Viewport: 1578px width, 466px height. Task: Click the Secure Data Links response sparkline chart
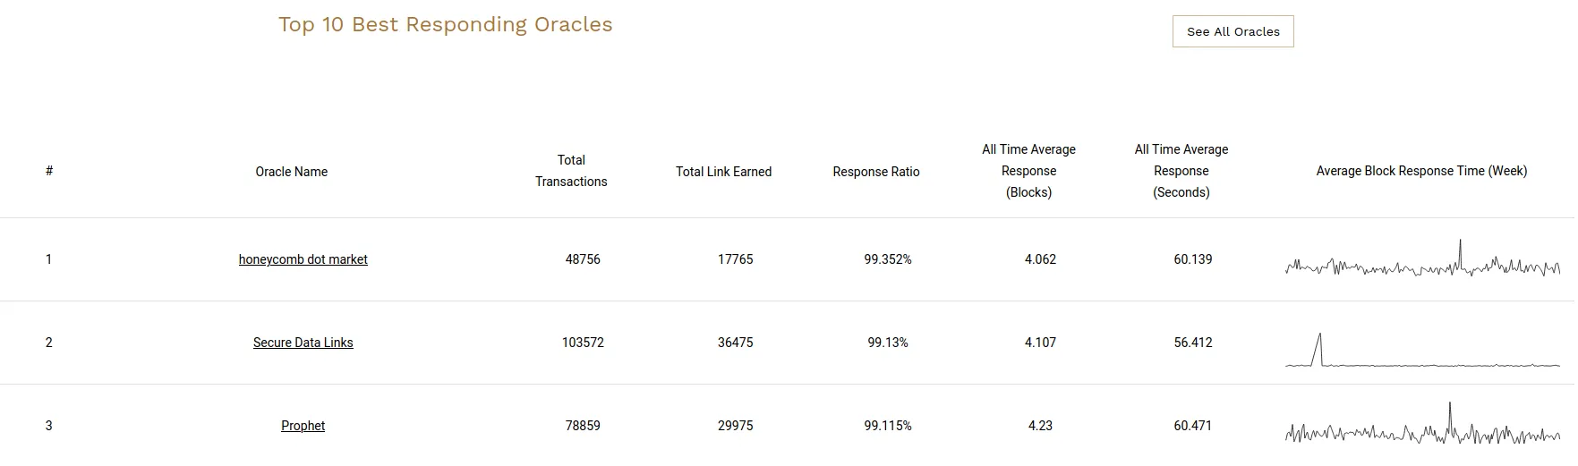coord(1422,353)
